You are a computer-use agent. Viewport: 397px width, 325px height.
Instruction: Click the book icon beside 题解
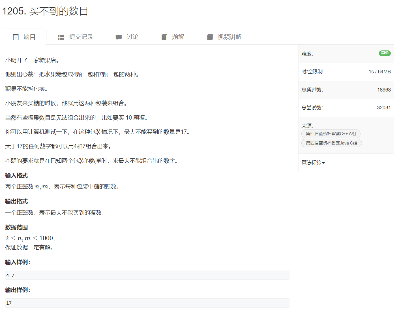tap(164, 37)
